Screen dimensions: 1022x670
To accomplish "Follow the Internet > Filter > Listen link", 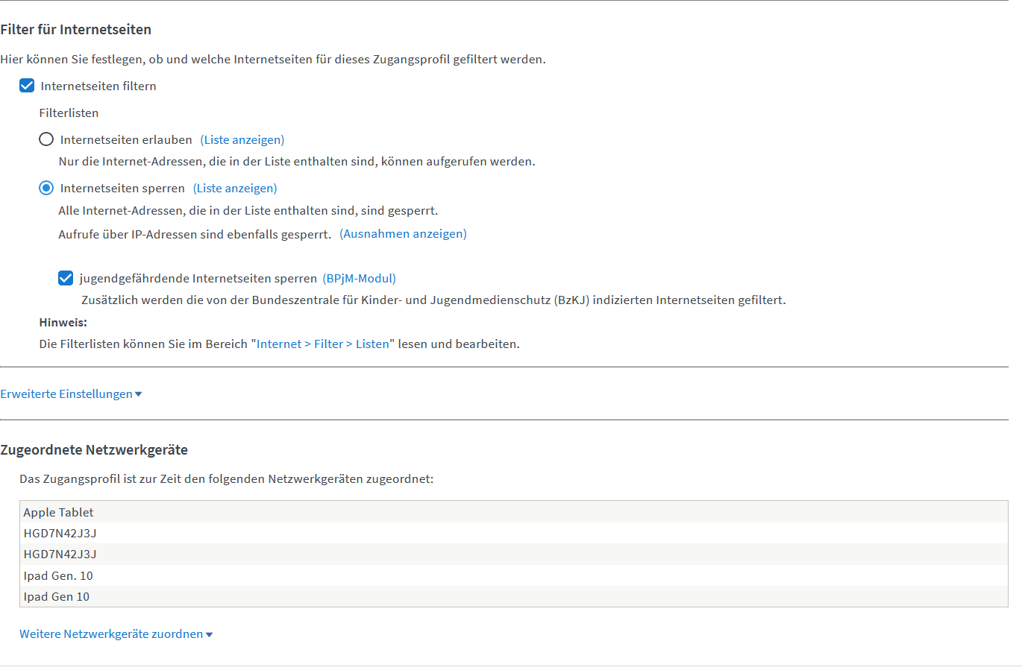I will pos(323,344).
